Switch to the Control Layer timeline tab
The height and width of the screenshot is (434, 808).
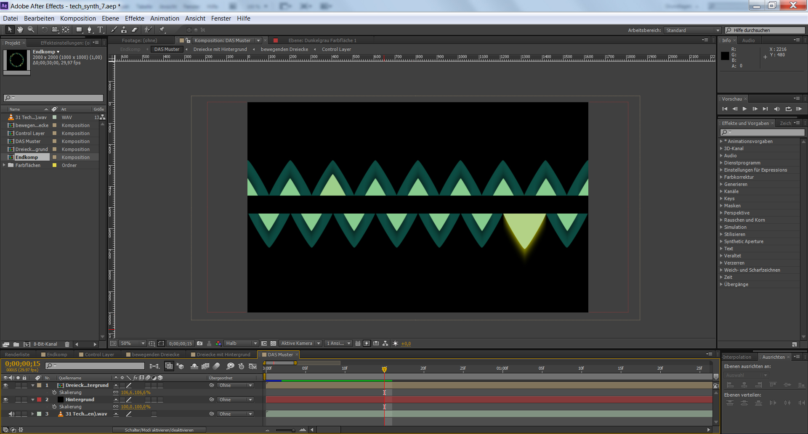point(99,355)
